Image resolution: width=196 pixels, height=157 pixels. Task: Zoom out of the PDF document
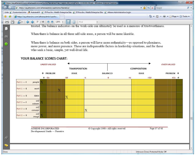point(48,22)
